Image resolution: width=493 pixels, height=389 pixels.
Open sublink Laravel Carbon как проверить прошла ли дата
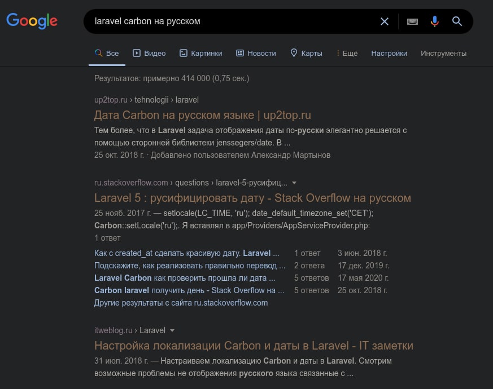pos(185,278)
